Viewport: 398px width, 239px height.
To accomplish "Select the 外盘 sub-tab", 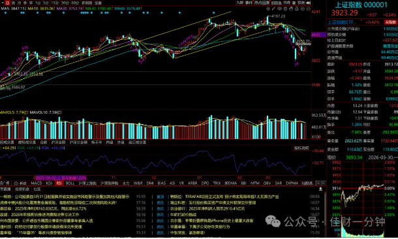I will [121, 142].
